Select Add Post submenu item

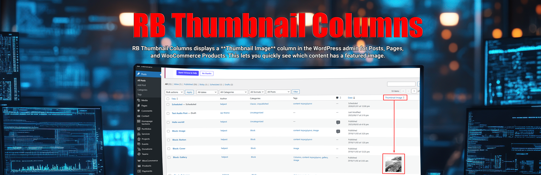pos(142,85)
